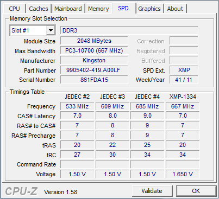Click the OK button
The width and height of the screenshot is (219, 199).
tap(196, 191)
